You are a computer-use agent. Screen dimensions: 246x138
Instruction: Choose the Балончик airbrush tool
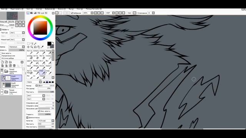[36, 62]
